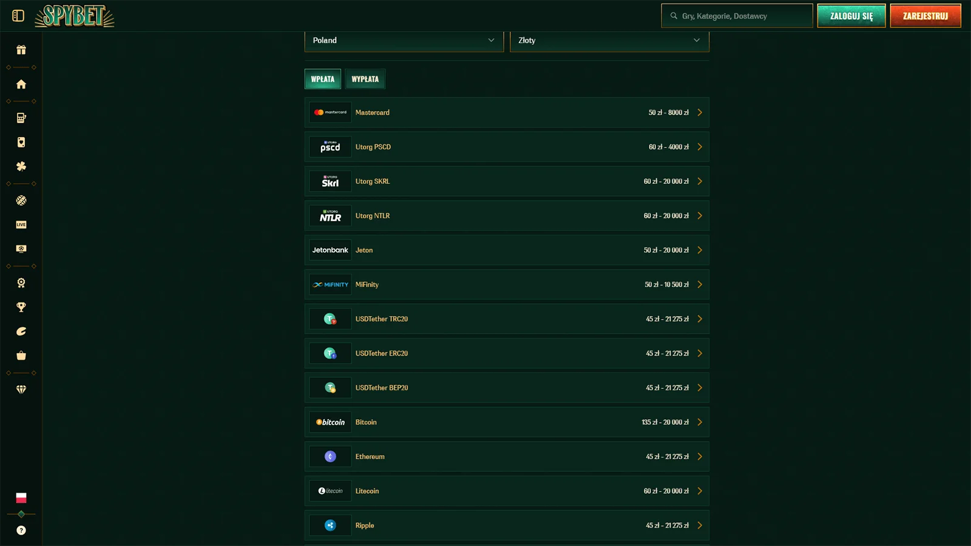
Task: Click the Jetonbank logo
Action: [330, 250]
